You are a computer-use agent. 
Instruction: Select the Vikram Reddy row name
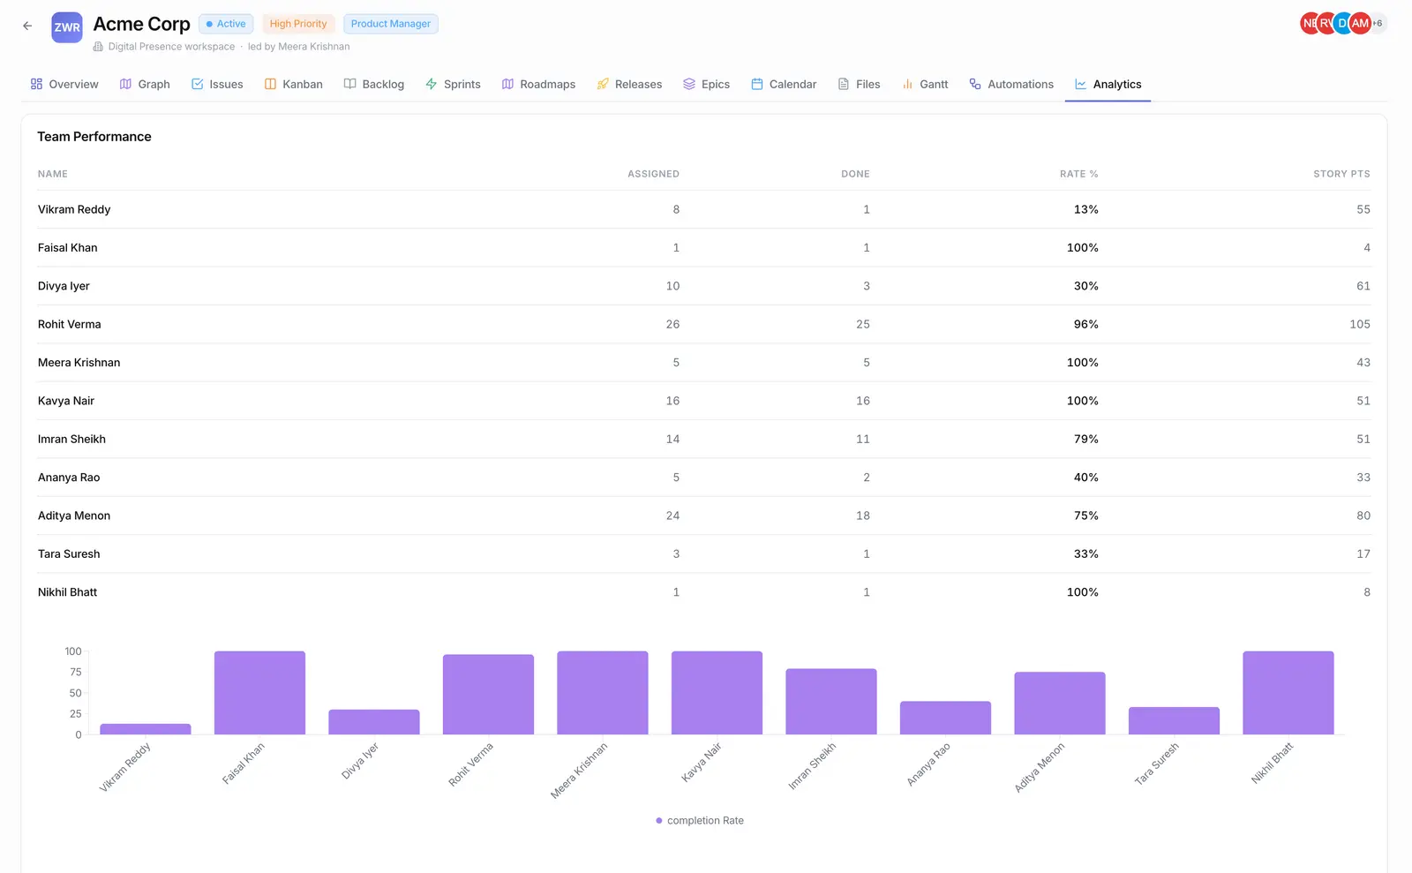click(x=74, y=209)
